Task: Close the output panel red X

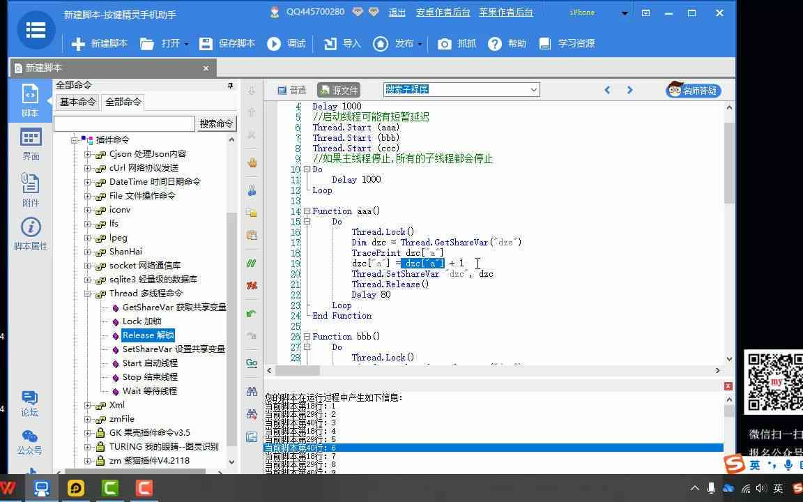Action: click(x=728, y=386)
